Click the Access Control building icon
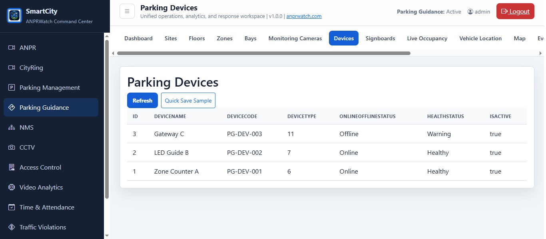The image size is (546, 239). pos(12,167)
